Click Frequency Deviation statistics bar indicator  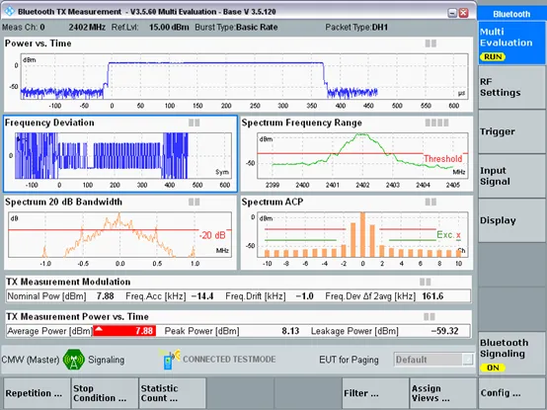click(x=194, y=123)
